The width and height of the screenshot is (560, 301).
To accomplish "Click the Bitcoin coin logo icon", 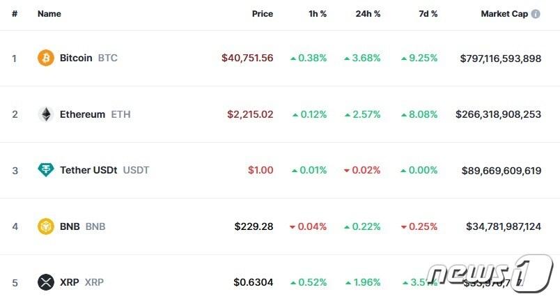I will [46, 59].
